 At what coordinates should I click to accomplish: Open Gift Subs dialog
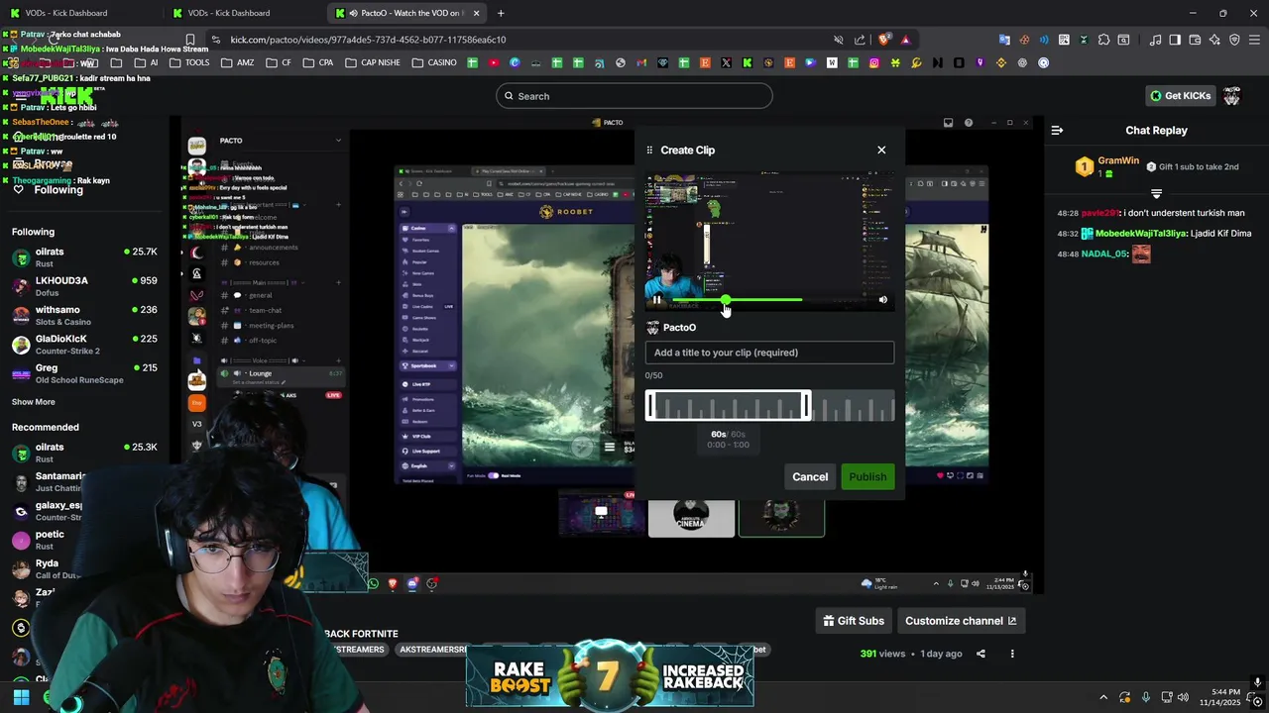pos(854,621)
